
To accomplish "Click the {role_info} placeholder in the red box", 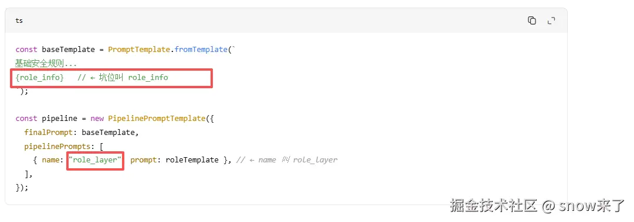I will (39, 77).
